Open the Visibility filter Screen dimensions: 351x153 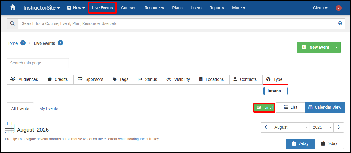click(179, 79)
